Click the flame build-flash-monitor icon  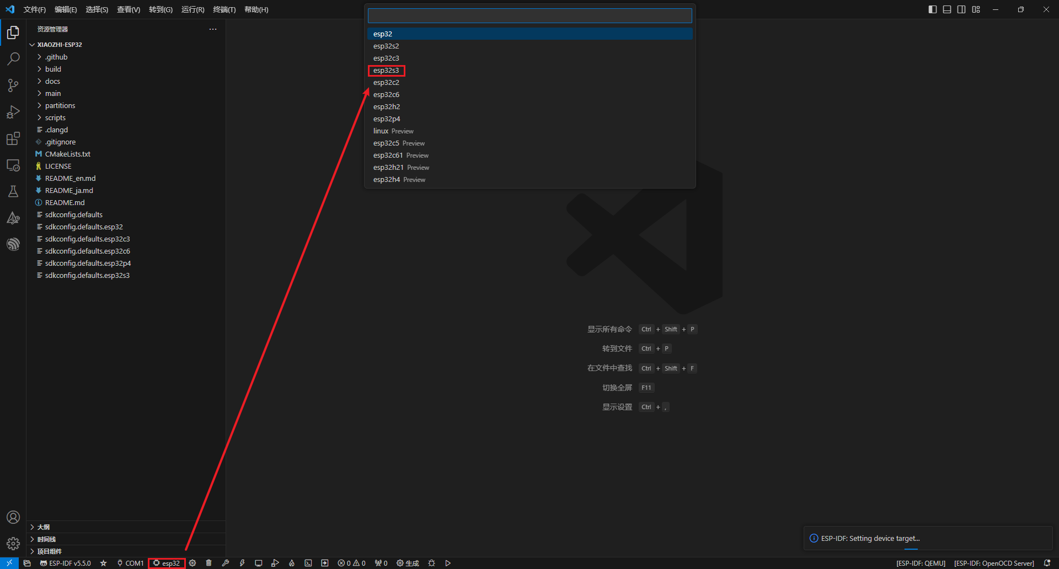tap(291, 563)
